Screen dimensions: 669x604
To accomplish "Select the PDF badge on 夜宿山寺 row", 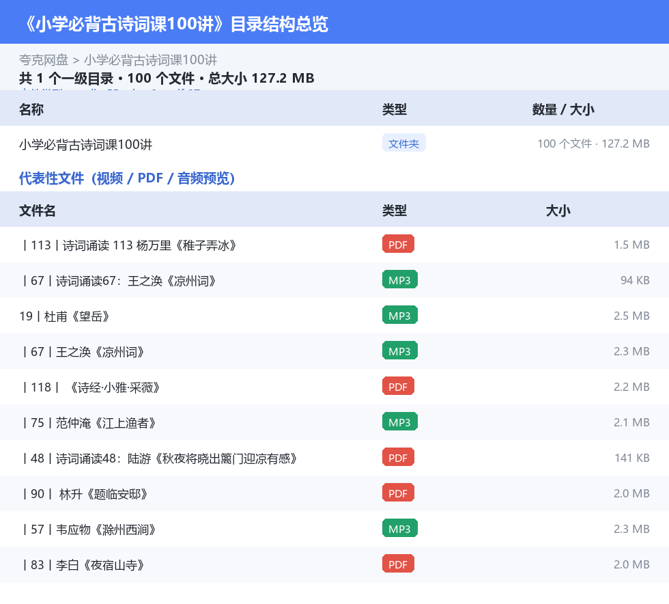I will (398, 564).
